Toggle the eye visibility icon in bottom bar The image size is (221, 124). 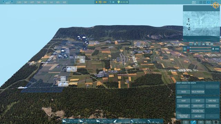tap(201, 122)
